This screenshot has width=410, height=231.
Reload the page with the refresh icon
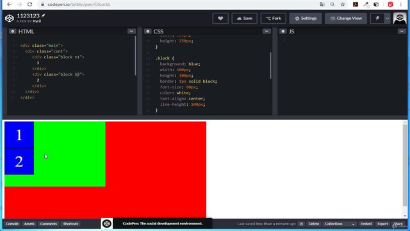point(29,4)
